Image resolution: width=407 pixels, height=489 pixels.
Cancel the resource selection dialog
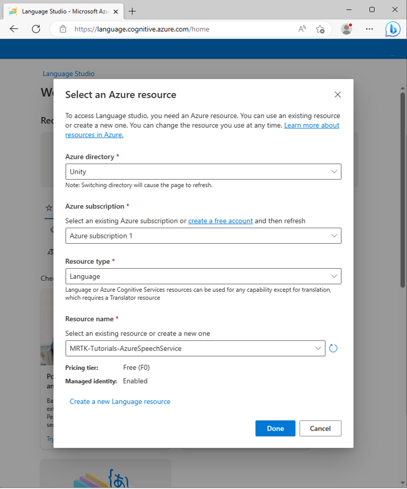[x=320, y=428]
